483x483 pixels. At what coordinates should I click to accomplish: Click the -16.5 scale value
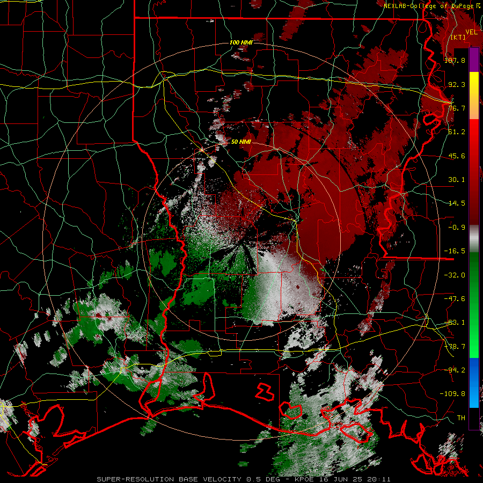click(x=455, y=251)
